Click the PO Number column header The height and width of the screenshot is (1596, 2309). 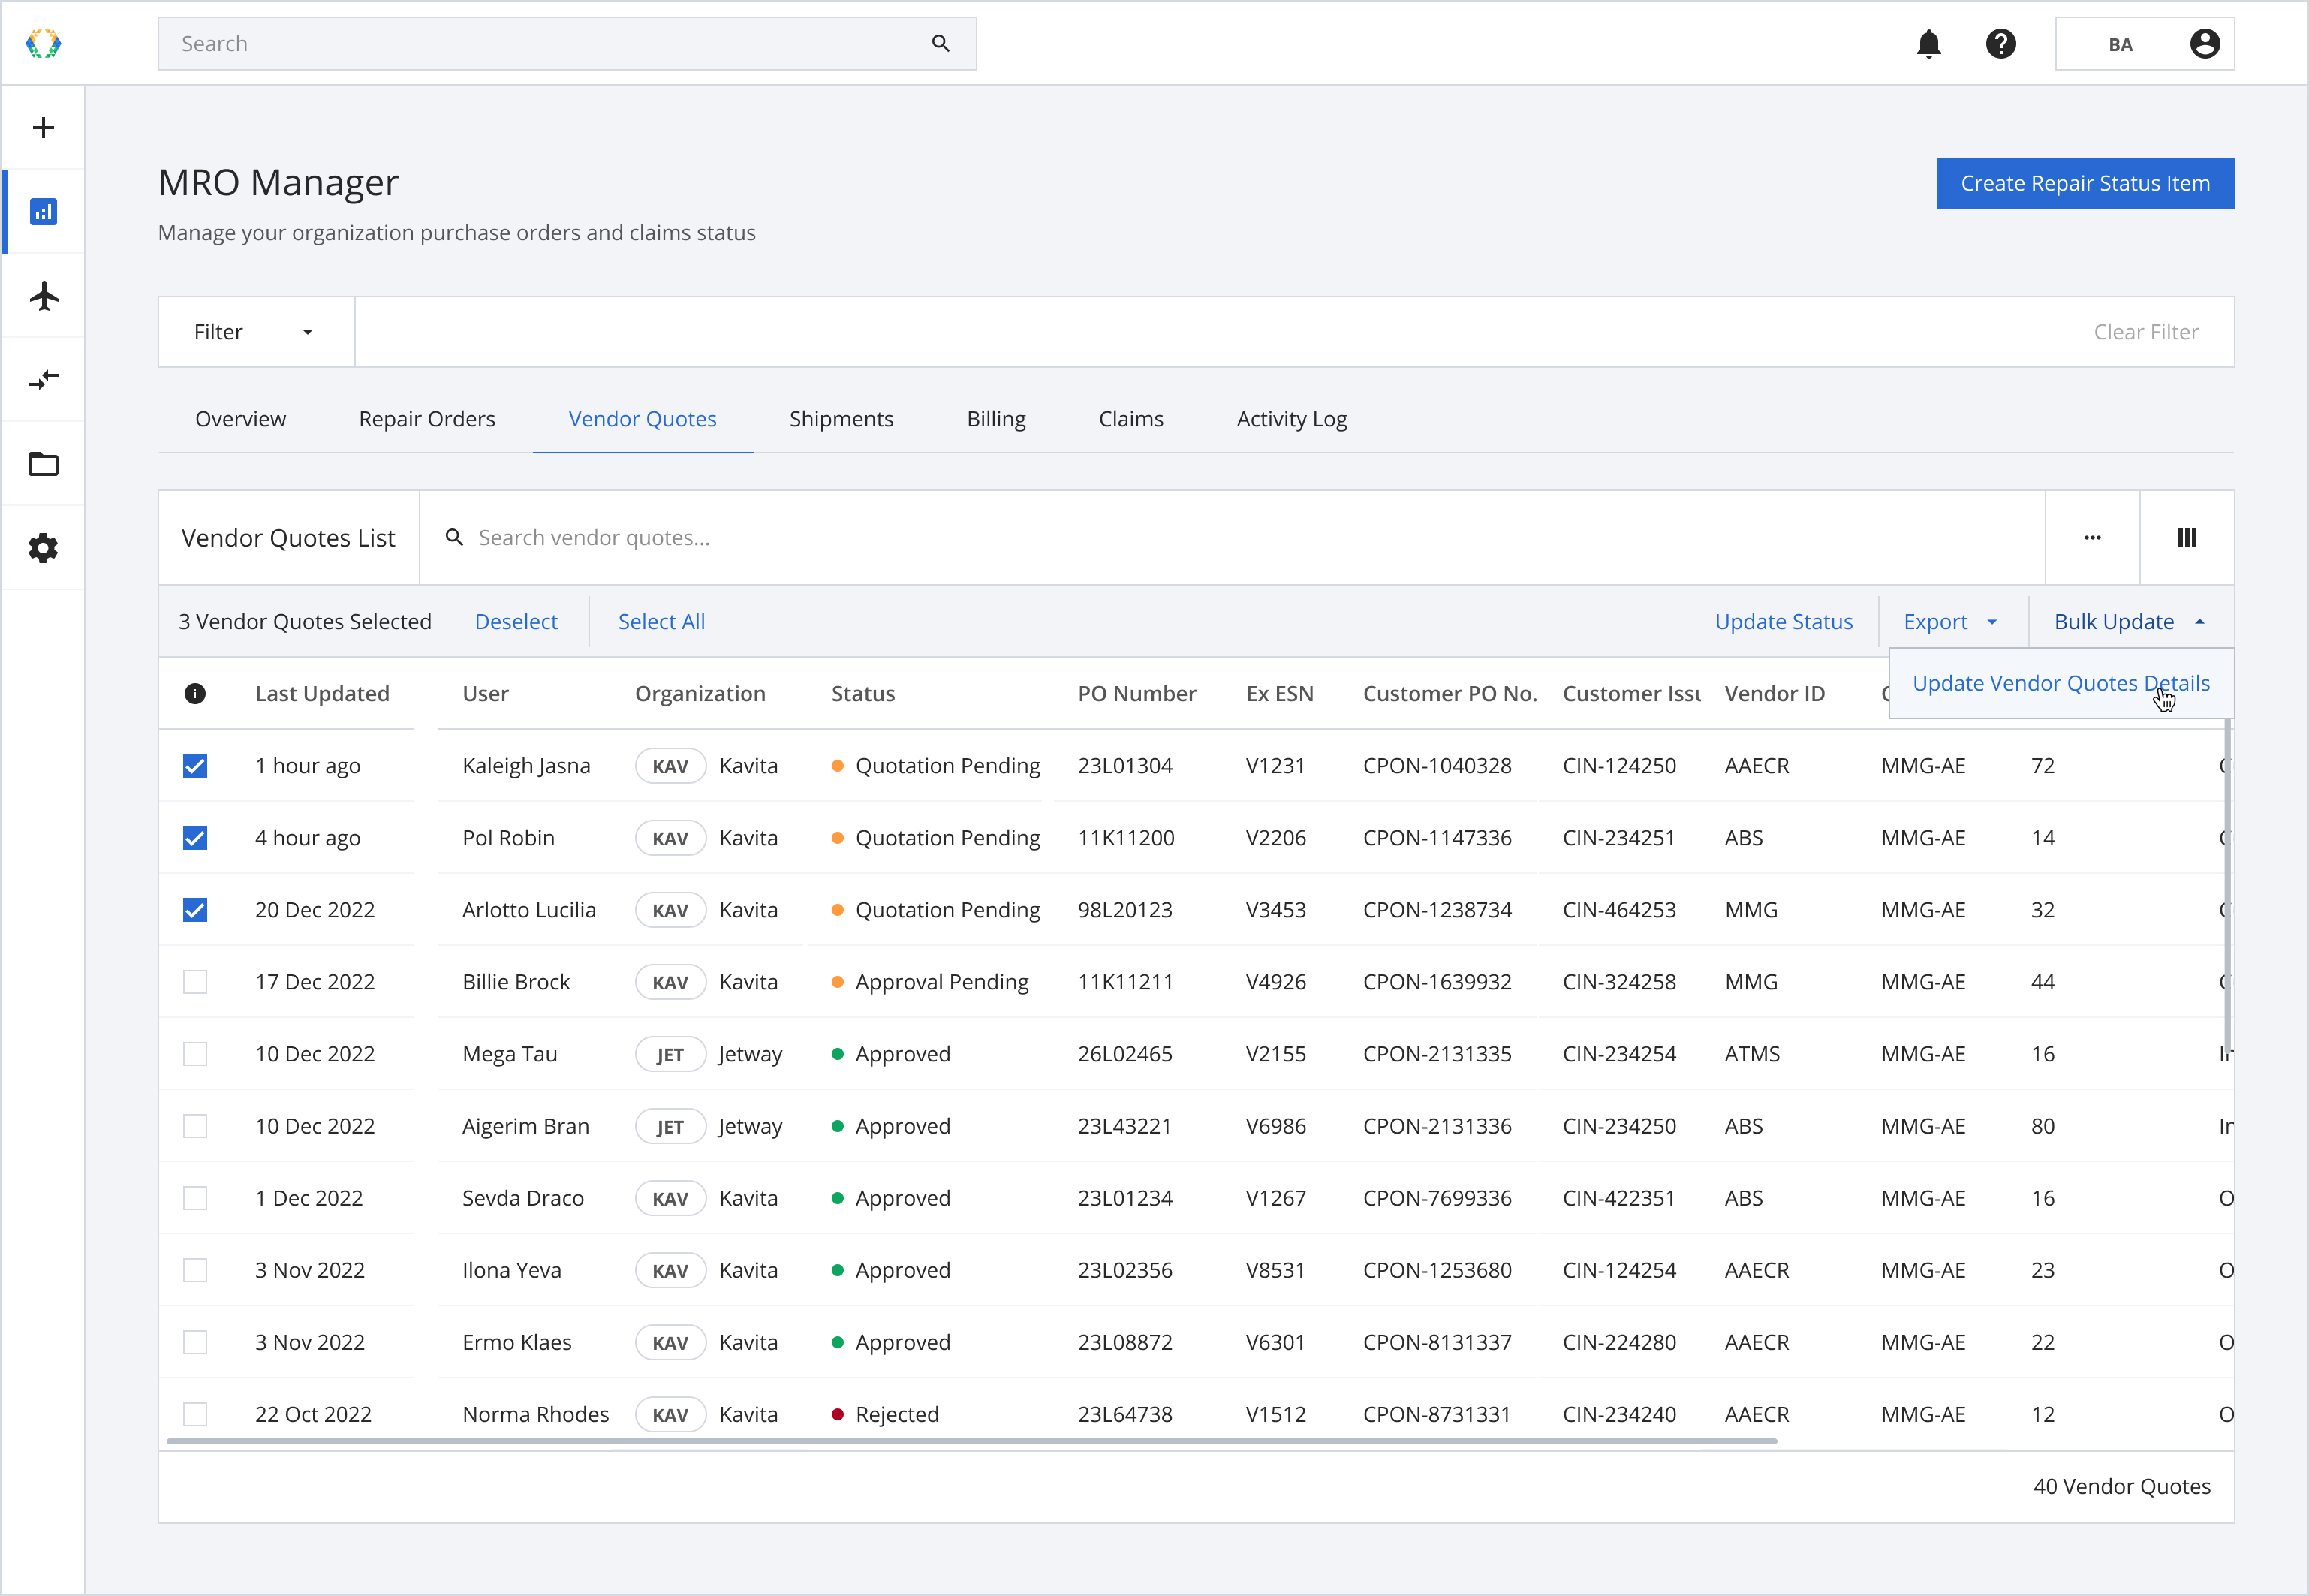(x=1137, y=693)
